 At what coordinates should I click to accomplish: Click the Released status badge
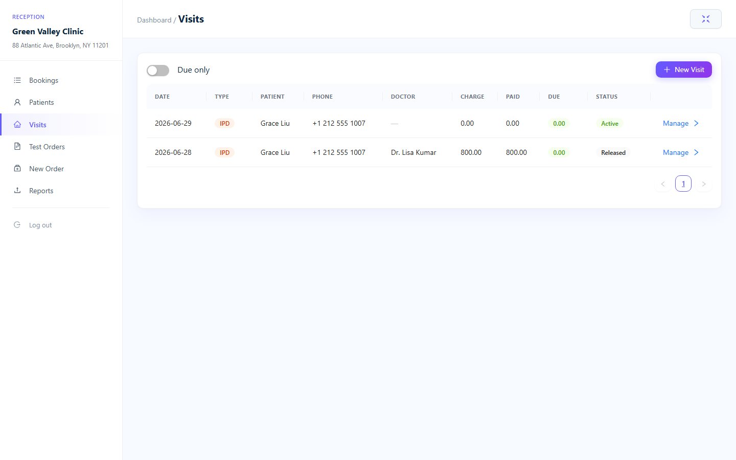[613, 152]
